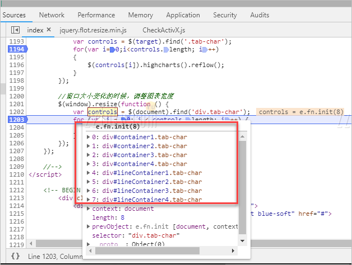The height and width of the screenshot is (265, 352).
Task: Close the index file tab
Action: coord(48,30)
